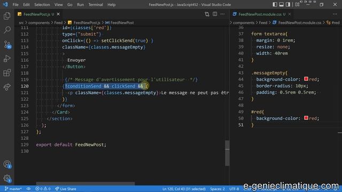342x192 pixels.
Task: Open the Source Control view
Action: coord(7,44)
